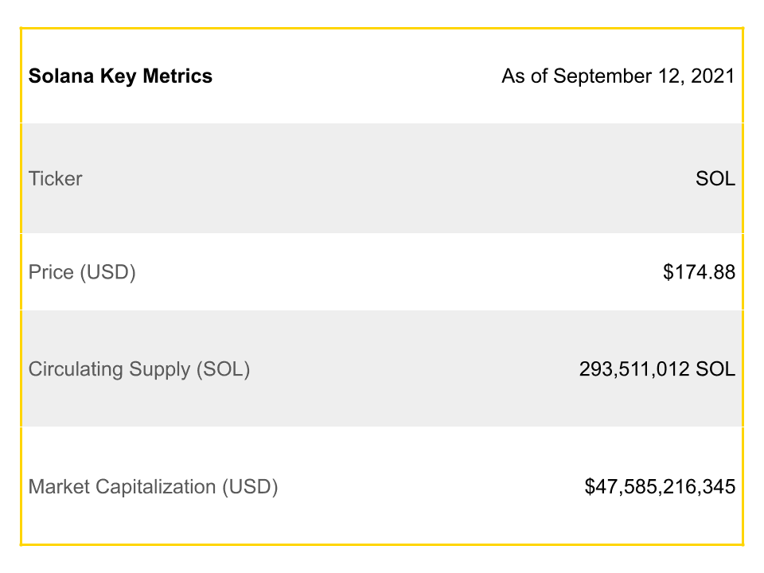
Task: Click the word Metrics in the heading
Action: coord(177,76)
